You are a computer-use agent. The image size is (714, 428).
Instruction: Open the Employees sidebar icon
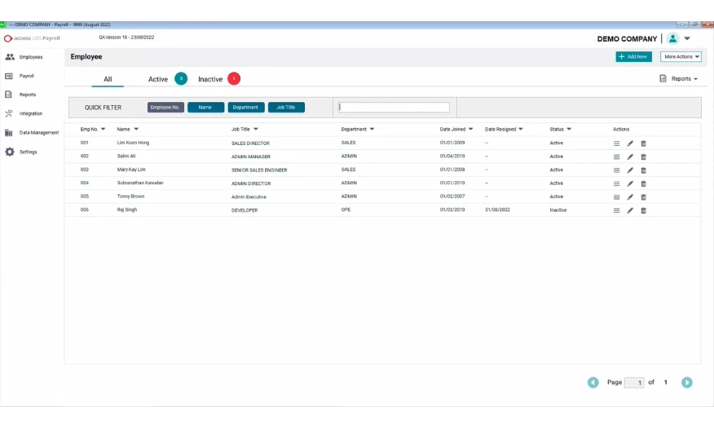pyautogui.click(x=10, y=57)
